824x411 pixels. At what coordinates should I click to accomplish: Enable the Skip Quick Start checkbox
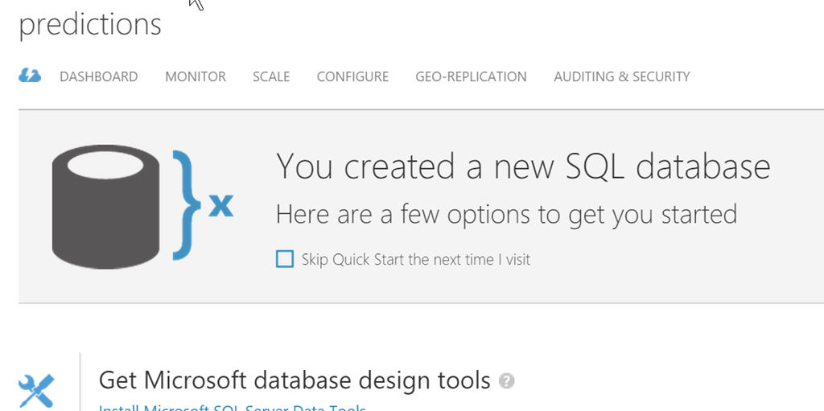click(x=285, y=259)
